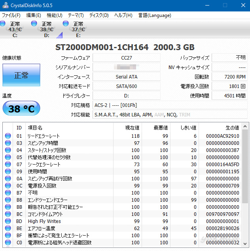Click the 電源投入回数 field 1801 回
This screenshot has height=251, width=250.
click(229, 86)
